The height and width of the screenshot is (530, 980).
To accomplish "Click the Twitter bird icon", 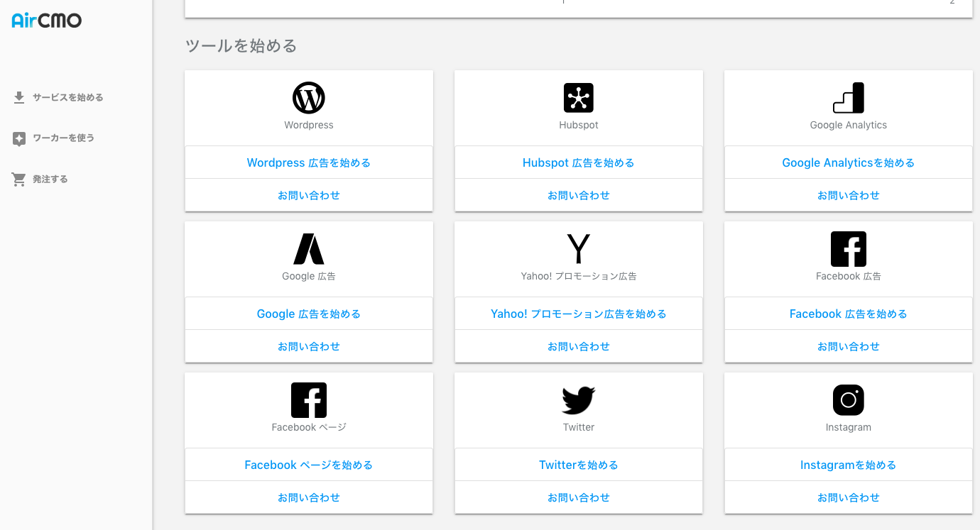I will pyautogui.click(x=579, y=400).
